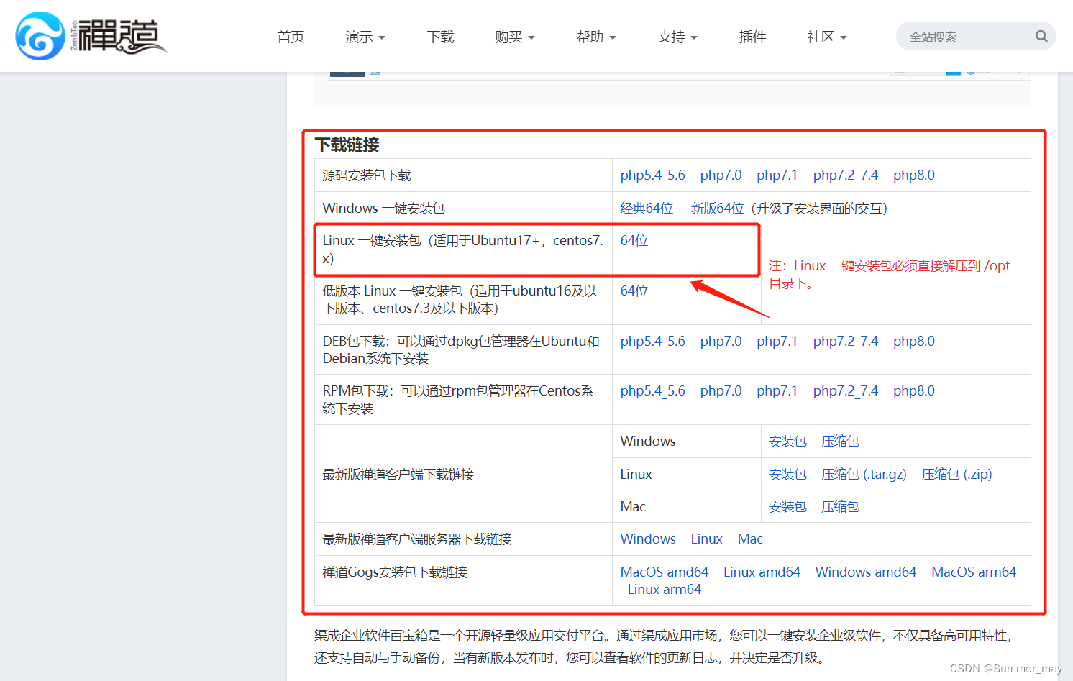The width and height of the screenshot is (1073, 681).
Task: Download php8.0 in the DEB包下载 row
Action: tap(914, 342)
